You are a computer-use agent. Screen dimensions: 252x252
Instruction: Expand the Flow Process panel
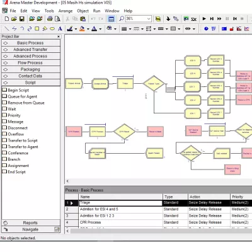(31, 63)
